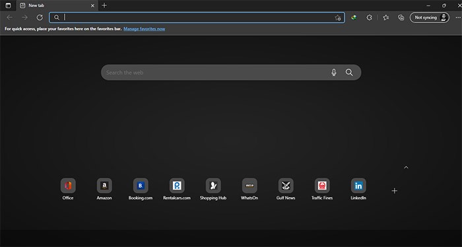
Task: Open the LinkedIn quick link
Action: click(x=358, y=190)
